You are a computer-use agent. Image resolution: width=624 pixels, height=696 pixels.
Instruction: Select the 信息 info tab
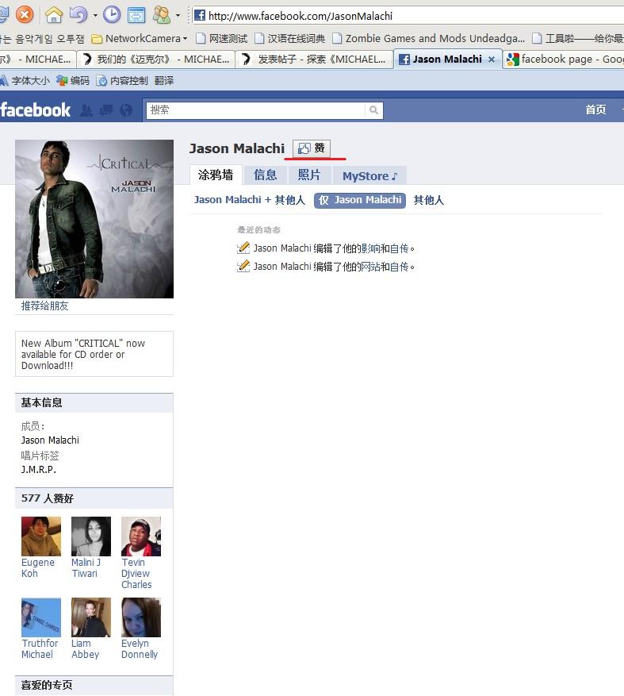click(265, 175)
